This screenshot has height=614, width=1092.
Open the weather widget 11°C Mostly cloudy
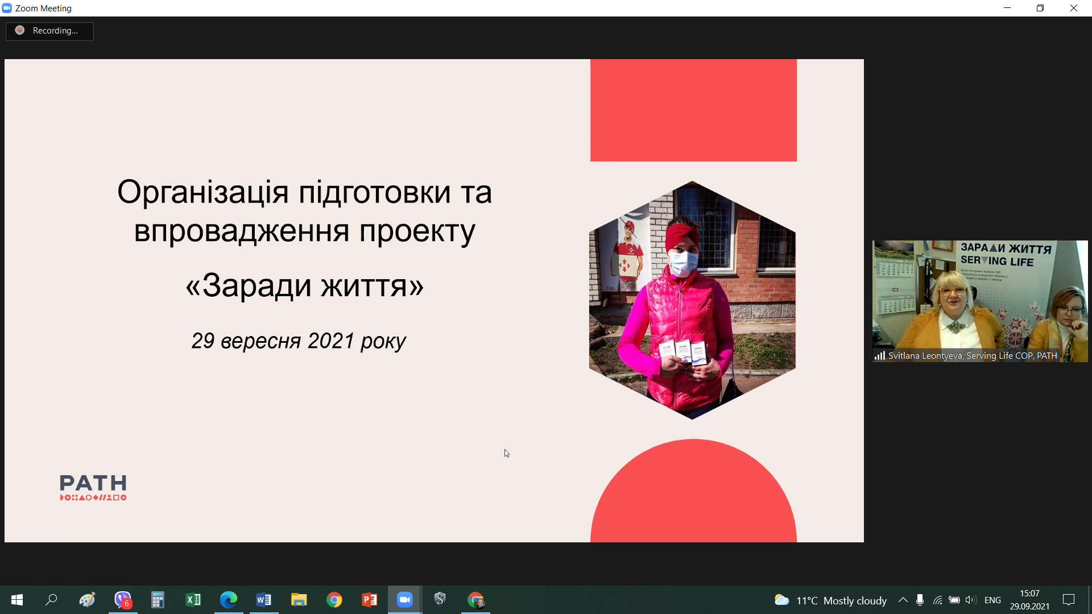[830, 600]
